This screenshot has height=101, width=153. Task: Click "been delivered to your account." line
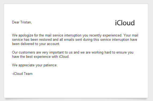[36, 44]
